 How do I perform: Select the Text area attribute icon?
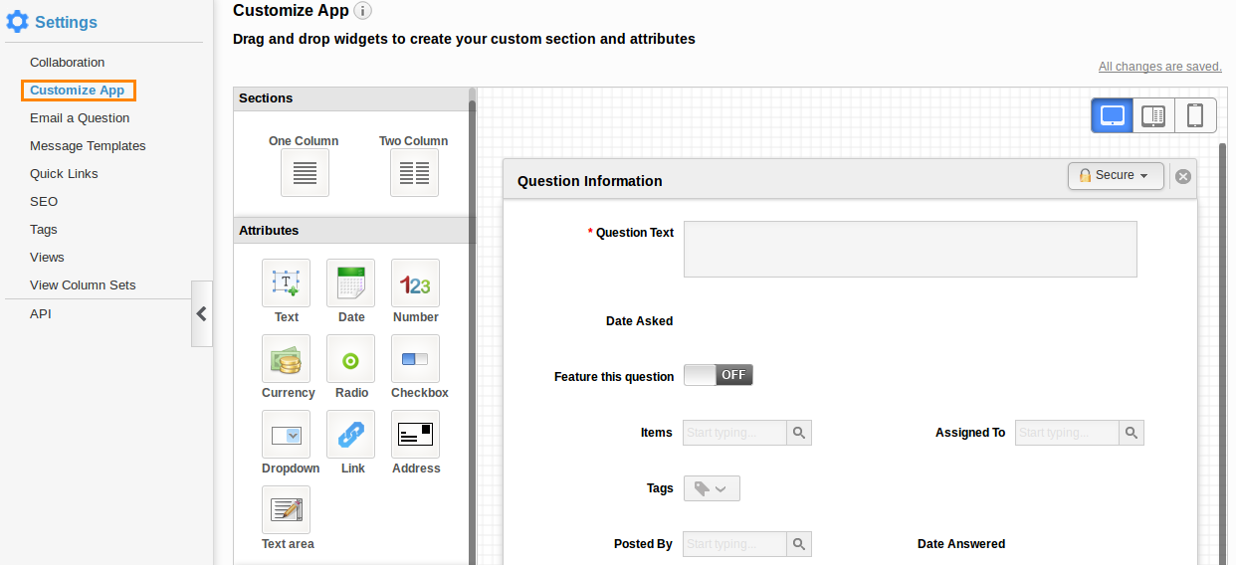coord(286,510)
